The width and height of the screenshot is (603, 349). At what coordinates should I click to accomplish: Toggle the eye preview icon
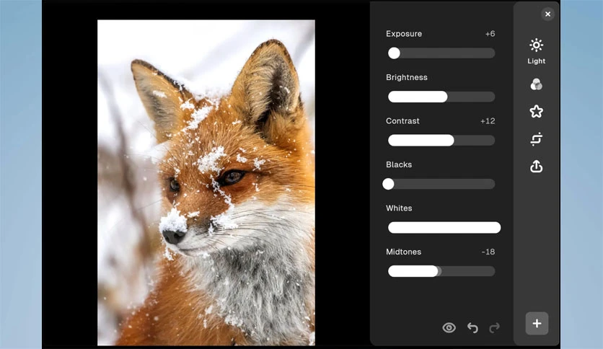click(449, 327)
